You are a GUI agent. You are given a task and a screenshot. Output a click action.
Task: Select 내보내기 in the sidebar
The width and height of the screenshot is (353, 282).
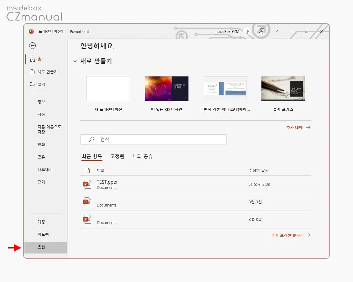pos(45,170)
